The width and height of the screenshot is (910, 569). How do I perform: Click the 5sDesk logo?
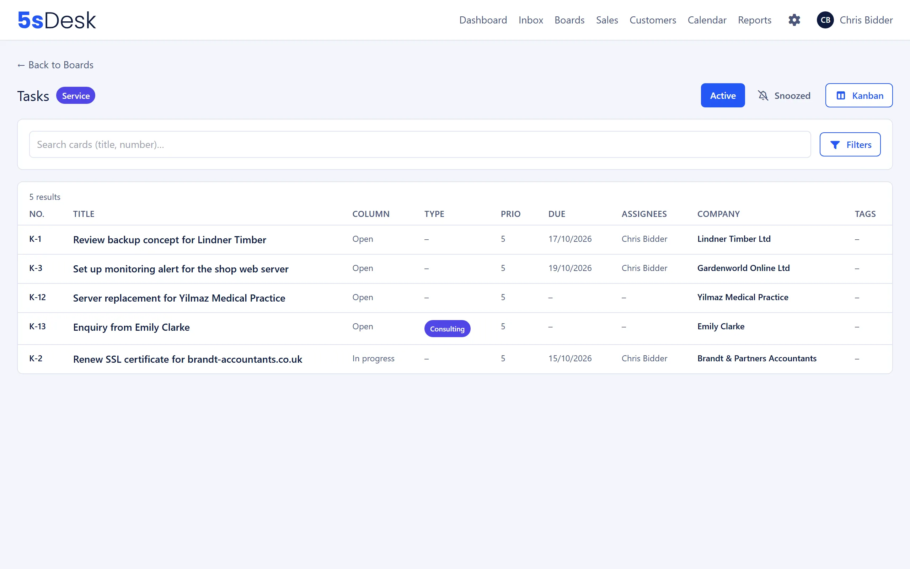point(57,20)
